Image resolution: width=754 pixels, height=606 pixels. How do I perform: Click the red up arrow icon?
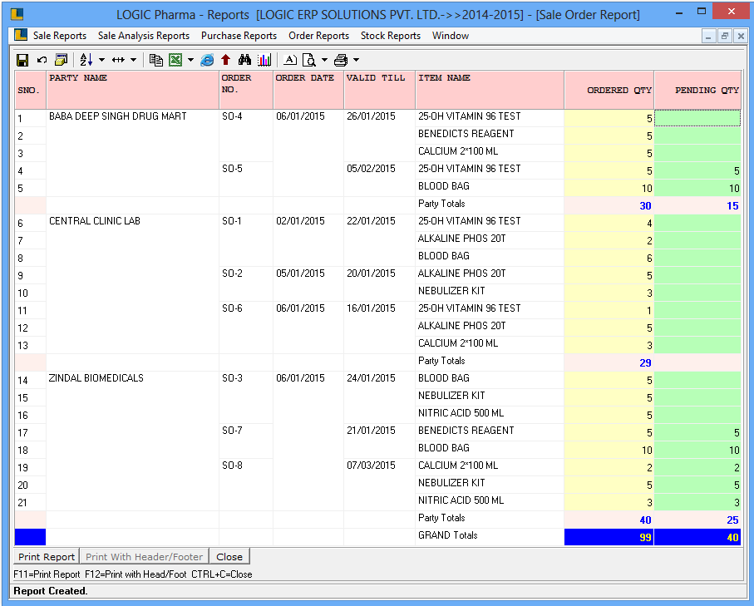pyautogui.click(x=225, y=60)
